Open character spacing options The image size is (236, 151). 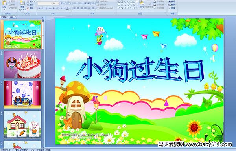tap(57, 9)
